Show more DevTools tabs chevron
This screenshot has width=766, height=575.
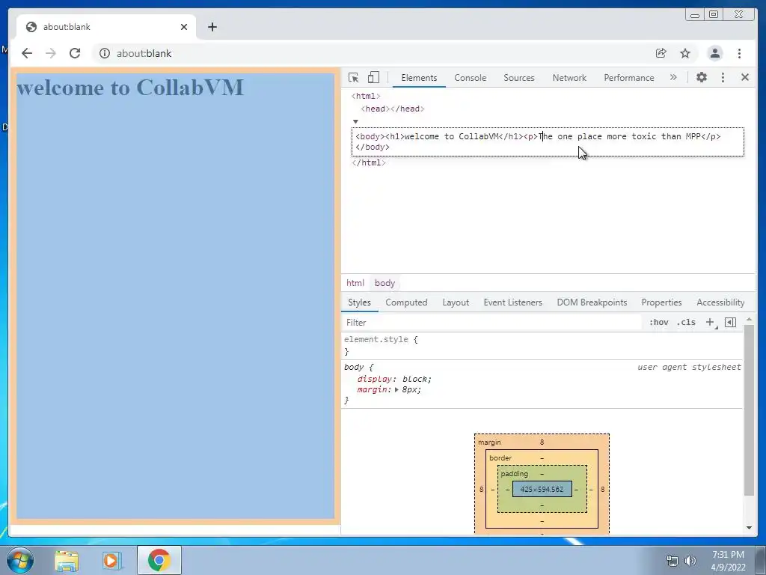(673, 77)
